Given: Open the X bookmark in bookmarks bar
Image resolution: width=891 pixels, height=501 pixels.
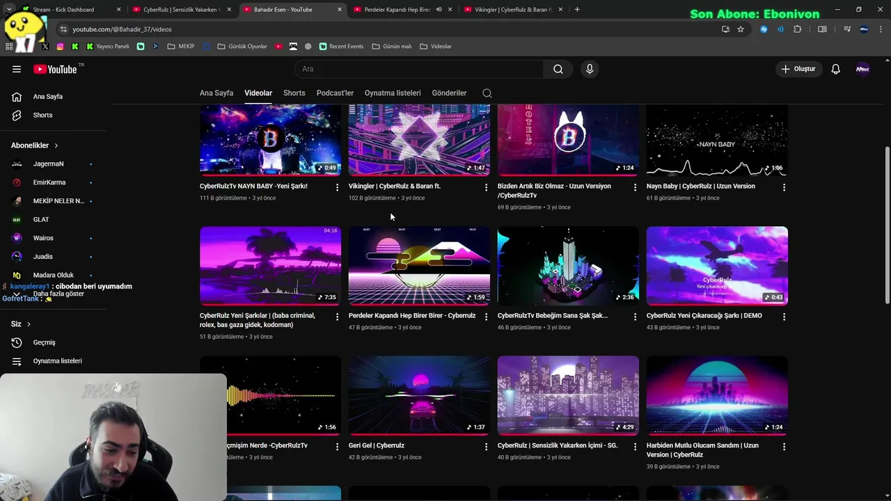Looking at the screenshot, I should [x=45, y=47].
